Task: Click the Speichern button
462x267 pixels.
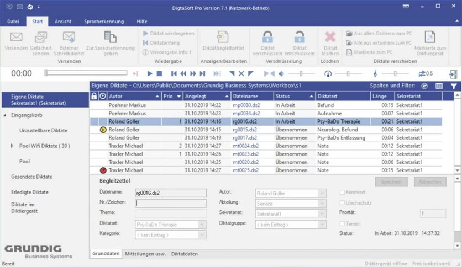Action: click(391, 182)
